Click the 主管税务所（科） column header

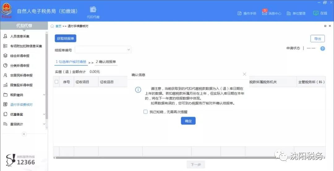coord(310,82)
